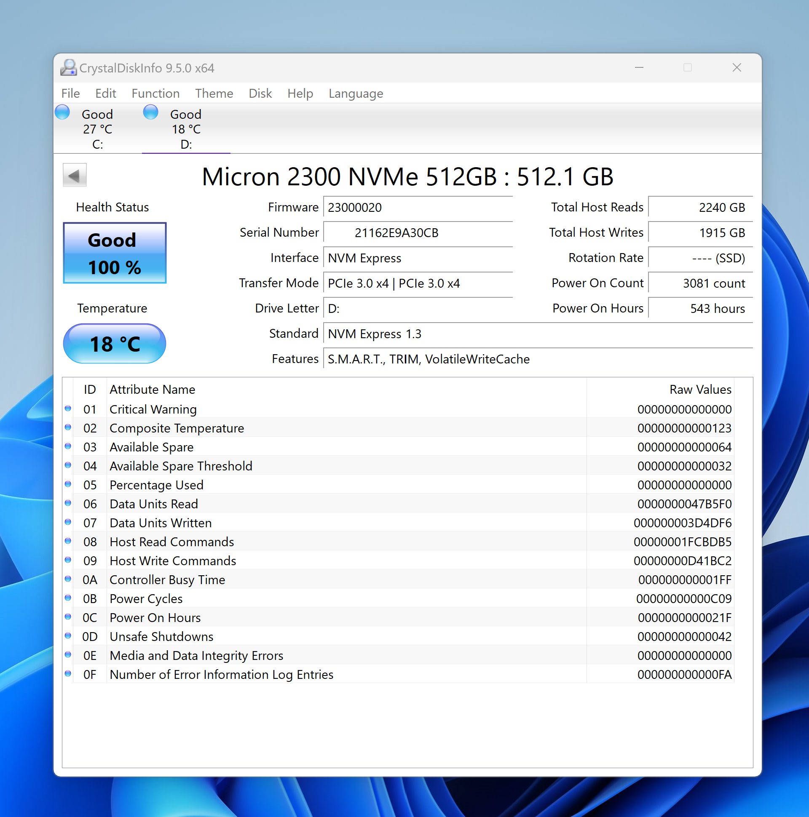Click status dot for Controller Busy Time row
809x817 pixels.
(68, 579)
